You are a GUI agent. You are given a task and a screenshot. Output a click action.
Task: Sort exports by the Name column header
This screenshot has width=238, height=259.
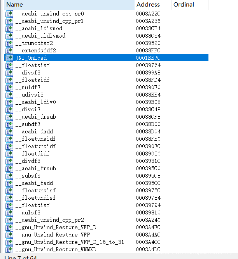tap(14, 5)
